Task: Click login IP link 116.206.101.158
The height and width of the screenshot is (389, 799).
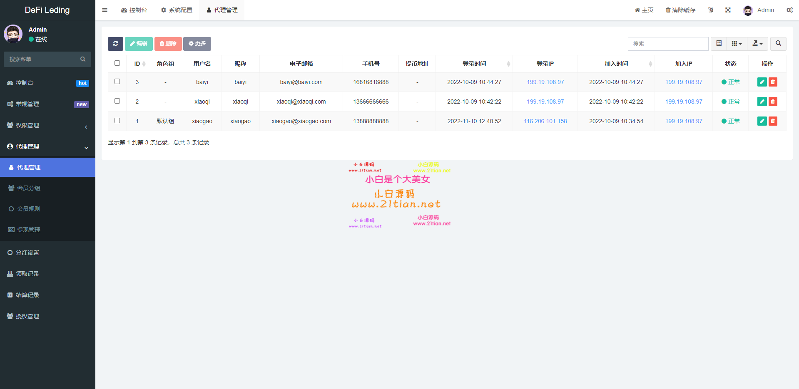Action: (545, 121)
